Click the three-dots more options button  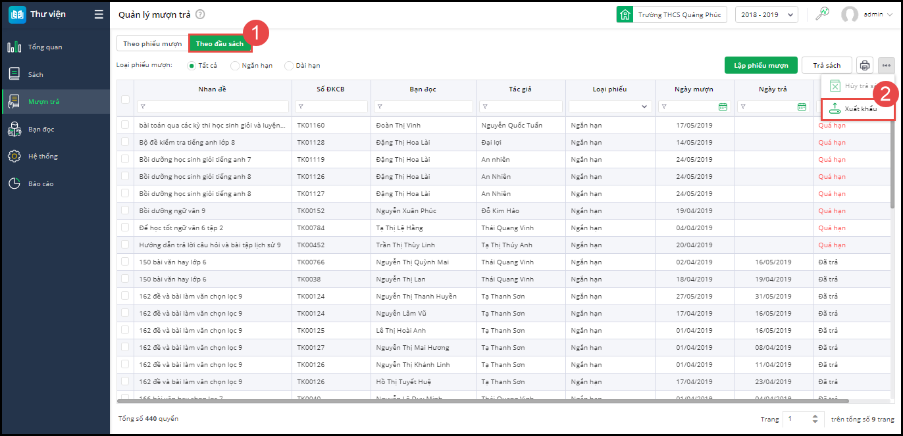pyautogui.click(x=886, y=65)
